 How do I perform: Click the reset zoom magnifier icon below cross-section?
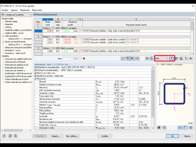pyautogui.click(x=191, y=127)
